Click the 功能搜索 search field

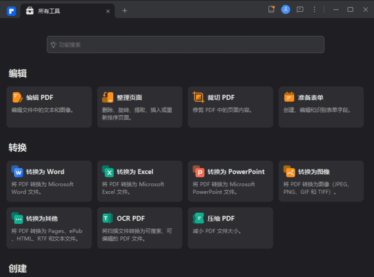(185, 44)
